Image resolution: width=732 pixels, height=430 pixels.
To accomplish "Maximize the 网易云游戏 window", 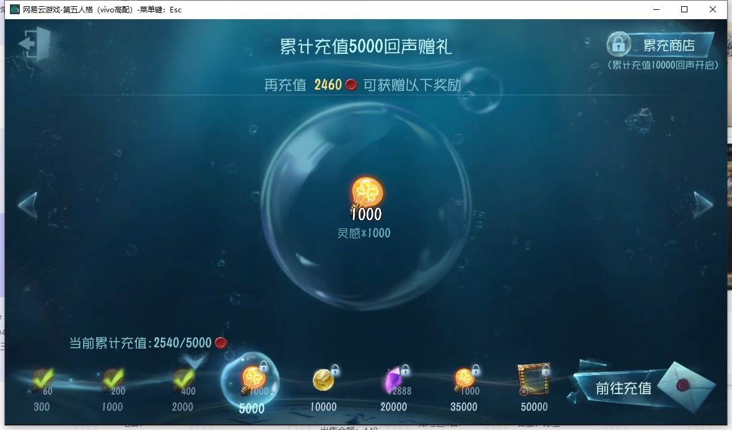I will point(684,9).
